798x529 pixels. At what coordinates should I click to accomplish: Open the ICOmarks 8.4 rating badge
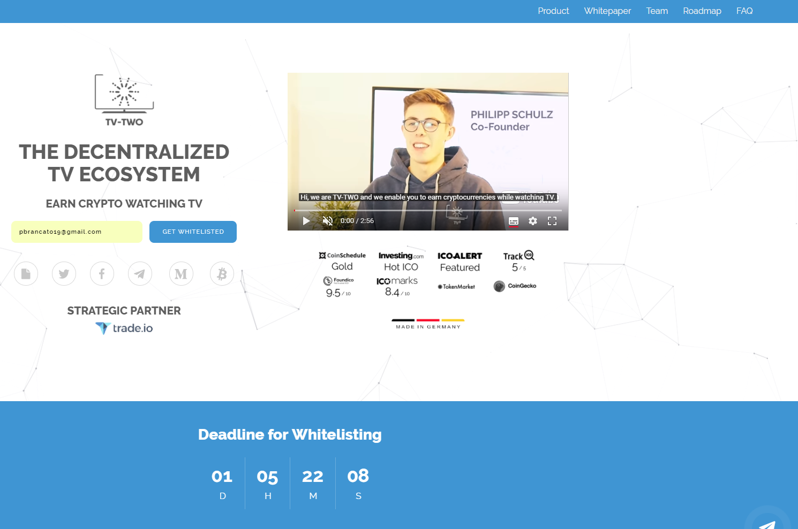tap(397, 287)
